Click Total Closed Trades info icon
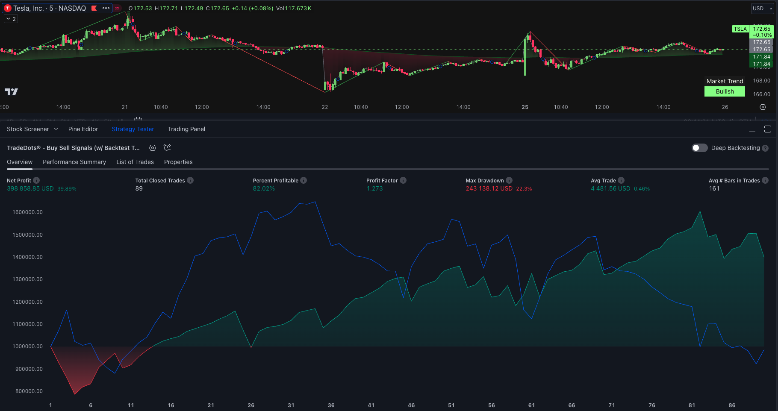The width and height of the screenshot is (778, 411). click(190, 180)
